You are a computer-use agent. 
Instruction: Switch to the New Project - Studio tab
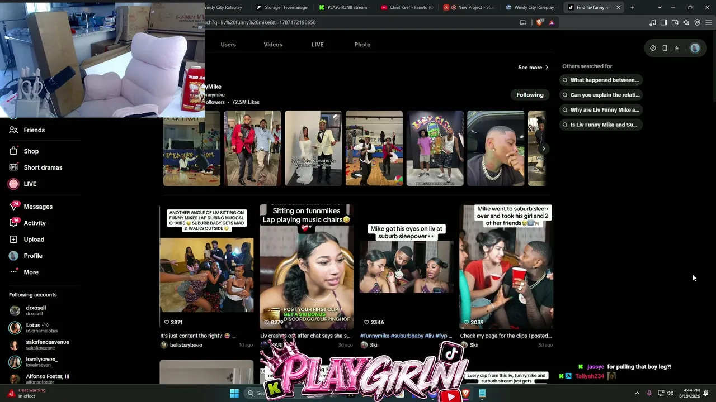point(469,7)
